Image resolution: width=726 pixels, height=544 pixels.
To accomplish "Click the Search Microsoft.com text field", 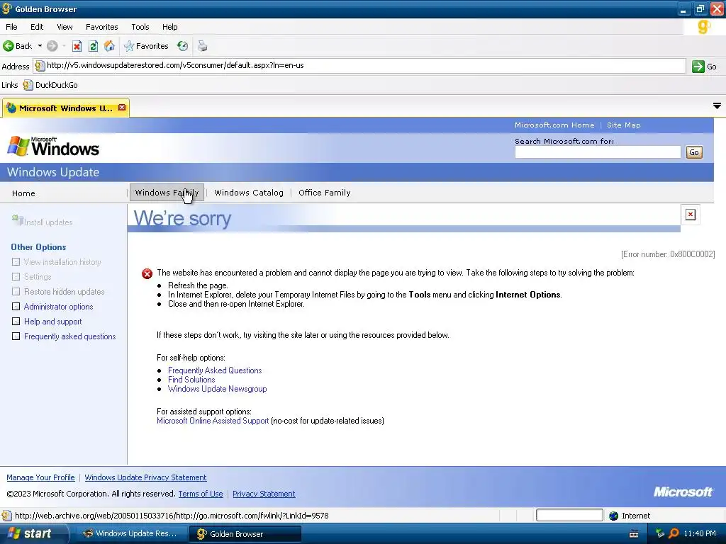I will [598, 152].
